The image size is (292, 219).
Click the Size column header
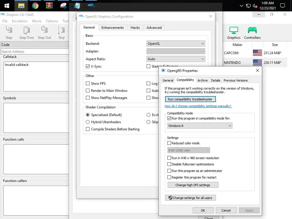pos(275,45)
